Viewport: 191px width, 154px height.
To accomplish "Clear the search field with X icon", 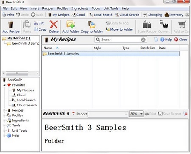I will click(x=143, y=40).
